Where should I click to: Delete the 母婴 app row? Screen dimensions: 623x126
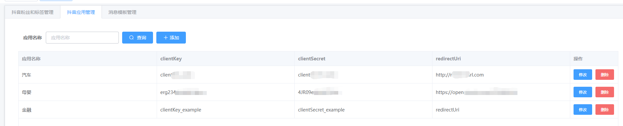pyautogui.click(x=604, y=92)
